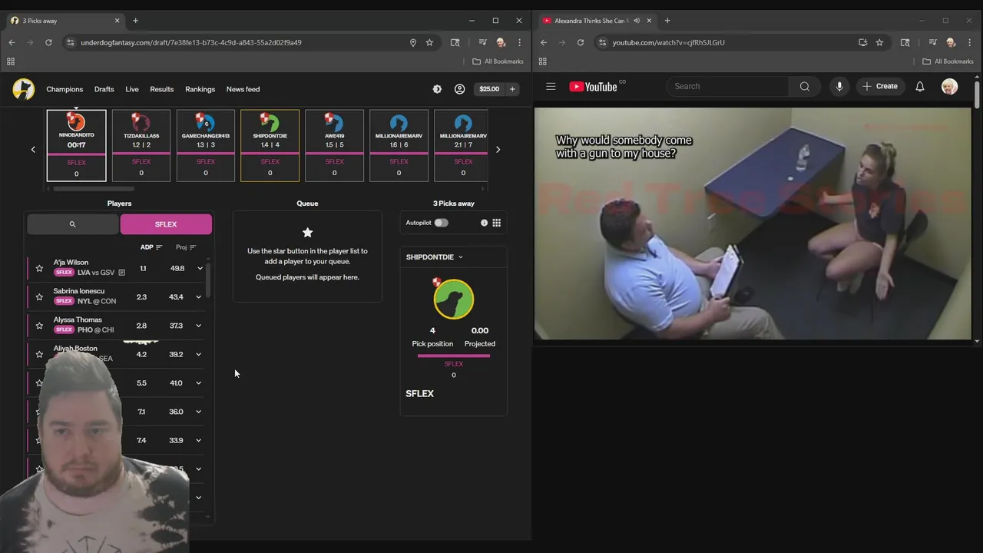Click the info icon next to Autopilot

coord(484,223)
